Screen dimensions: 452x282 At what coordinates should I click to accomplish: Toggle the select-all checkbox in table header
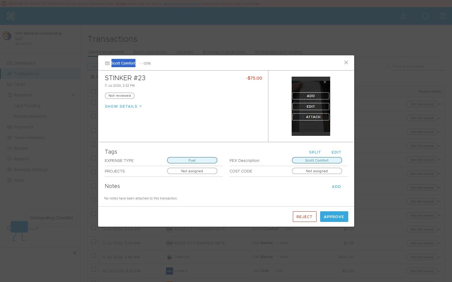point(94,91)
